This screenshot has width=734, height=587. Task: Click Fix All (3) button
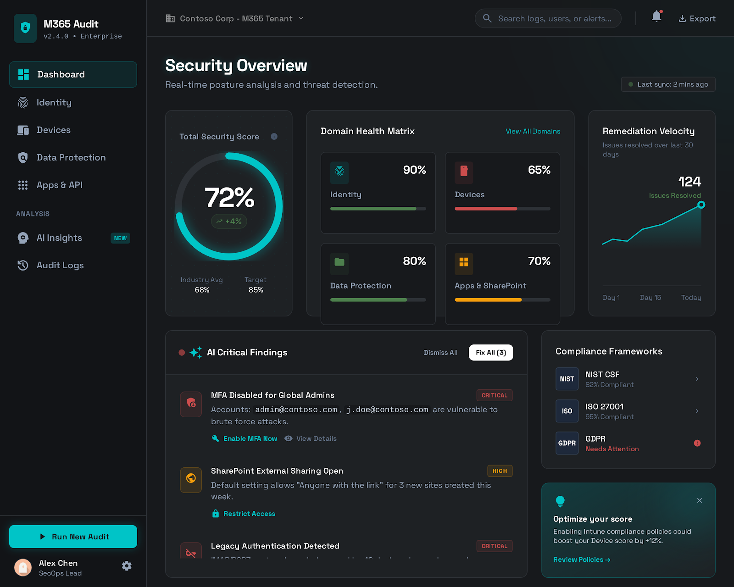[x=491, y=352]
